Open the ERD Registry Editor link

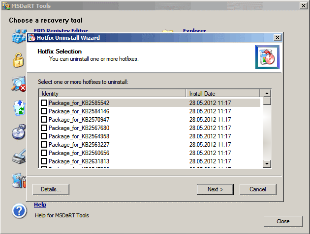tap(61, 30)
